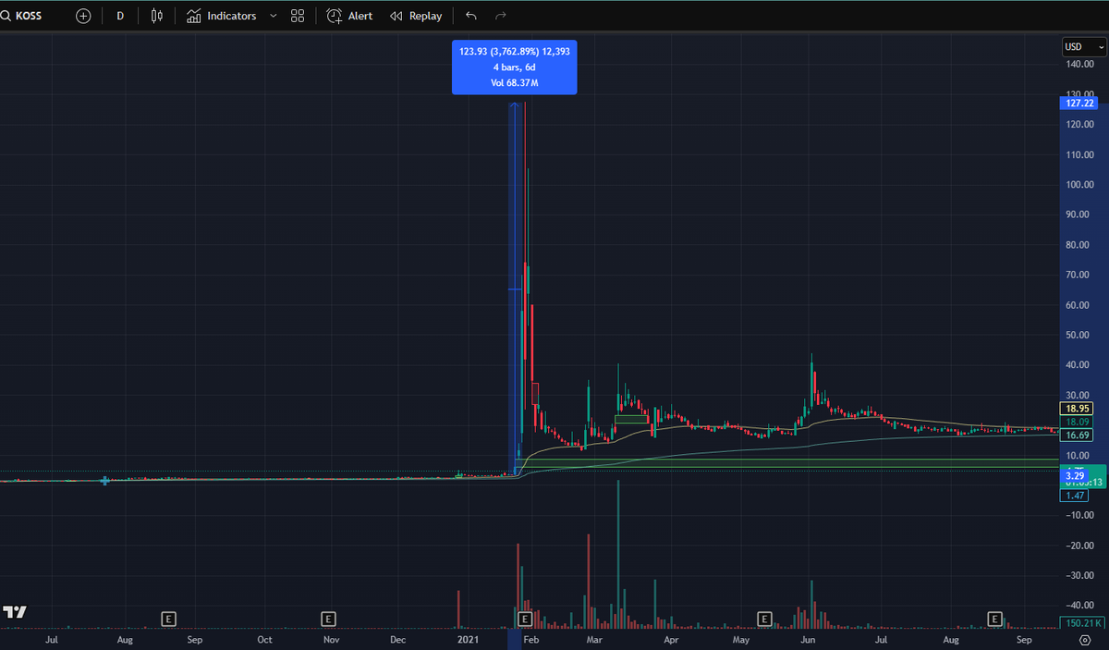Image resolution: width=1109 pixels, height=650 pixels.
Task: Create a new Alert
Action: pyautogui.click(x=349, y=16)
